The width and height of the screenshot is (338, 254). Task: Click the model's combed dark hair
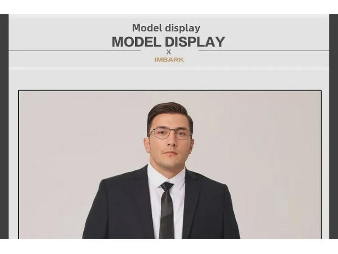pyautogui.click(x=169, y=115)
